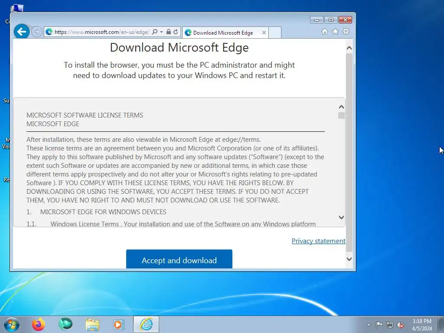Click the Internet Explorer taskbar button
The height and width of the screenshot is (333, 444).
[146, 324]
